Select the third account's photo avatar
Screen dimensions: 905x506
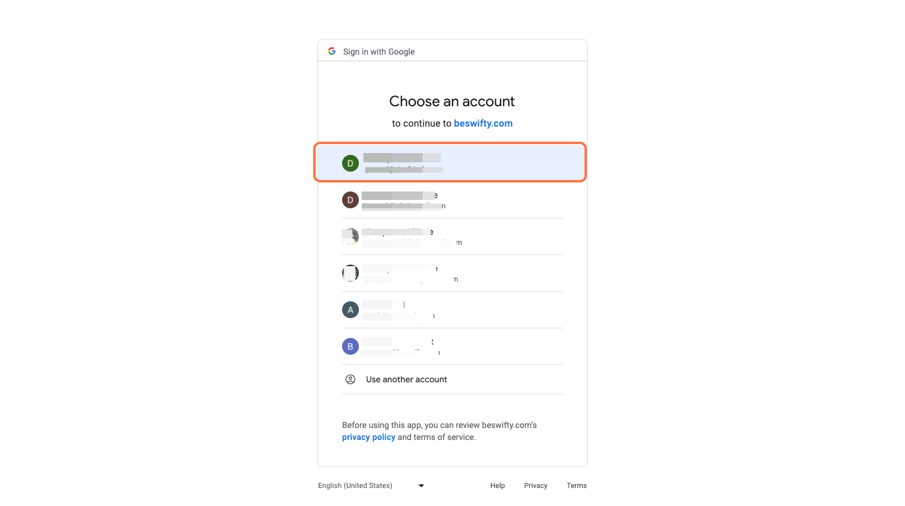tap(350, 236)
